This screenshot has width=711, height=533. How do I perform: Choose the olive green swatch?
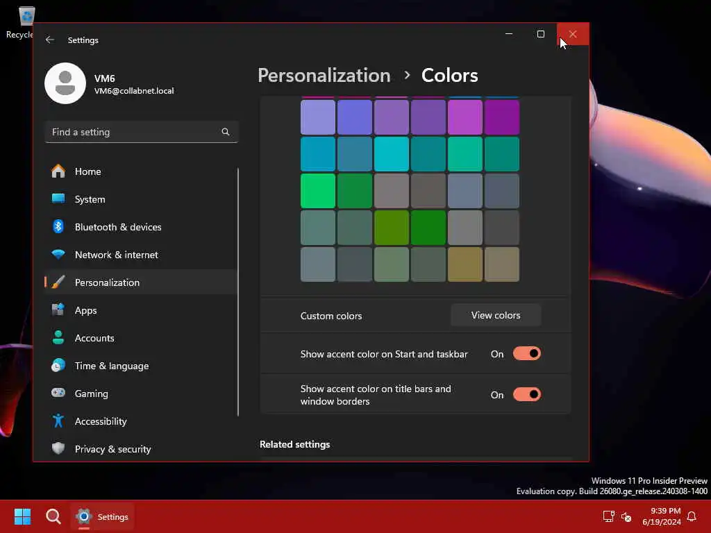click(392, 228)
